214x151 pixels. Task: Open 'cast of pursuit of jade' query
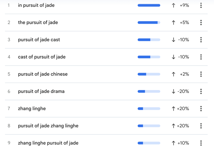[x=42, y=57]
